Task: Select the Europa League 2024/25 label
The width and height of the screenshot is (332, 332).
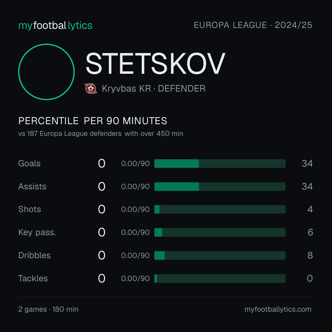Action: coord(253,25)
